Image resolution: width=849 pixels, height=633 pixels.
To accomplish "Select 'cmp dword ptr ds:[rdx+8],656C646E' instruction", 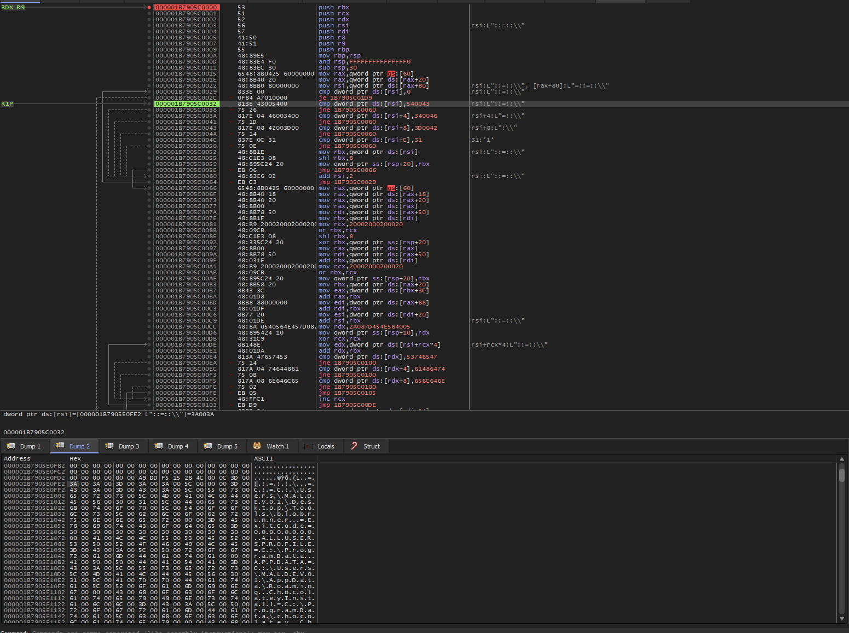I will point(382,381).
